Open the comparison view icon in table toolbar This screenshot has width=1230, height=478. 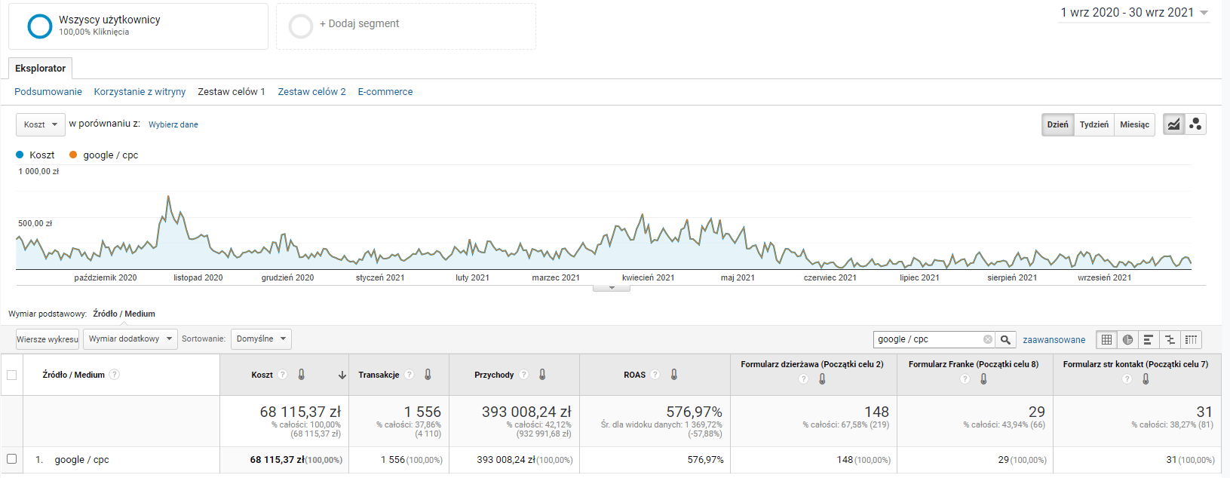1170,340
